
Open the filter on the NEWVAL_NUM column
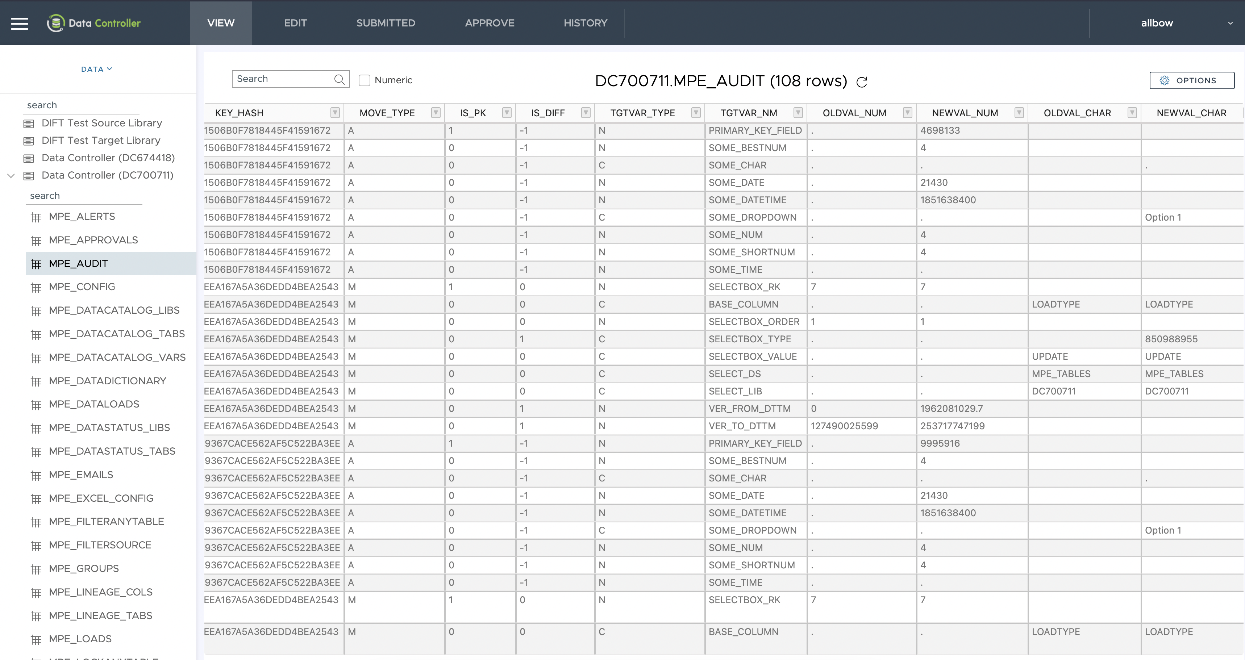1019,113
